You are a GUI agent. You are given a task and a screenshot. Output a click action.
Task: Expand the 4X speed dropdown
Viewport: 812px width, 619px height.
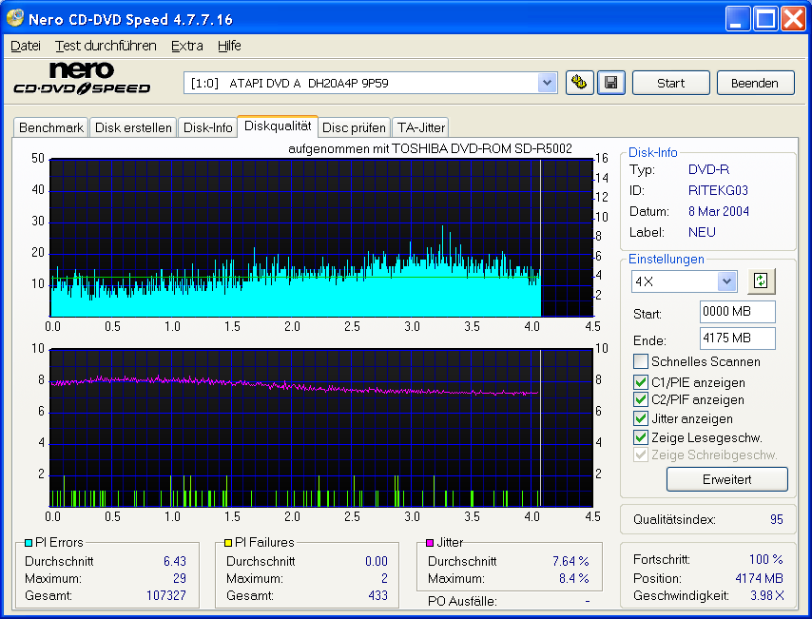click(x=727, y=281)
